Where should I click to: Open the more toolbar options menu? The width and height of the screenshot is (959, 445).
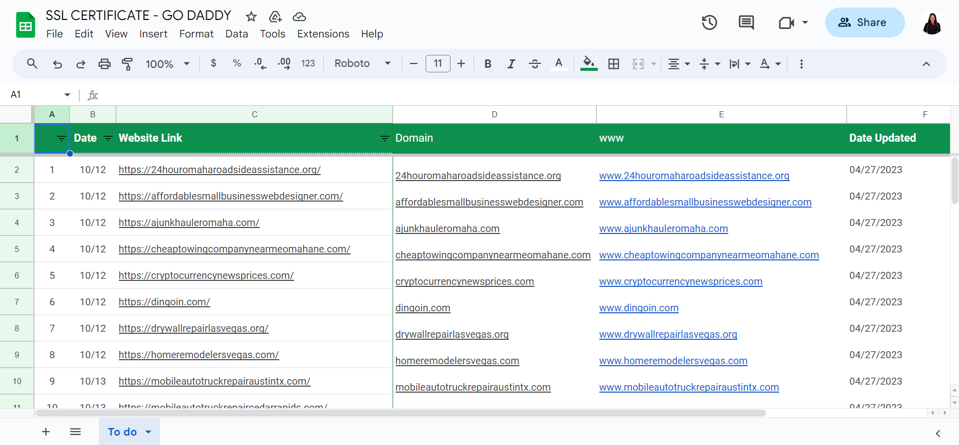point(802,64)
